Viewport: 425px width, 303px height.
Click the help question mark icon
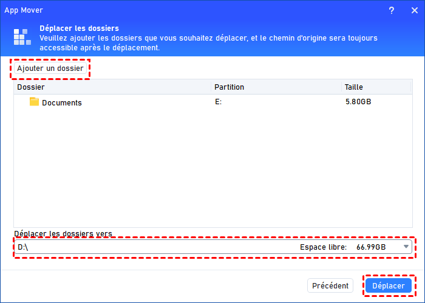(x=392, y=10)
